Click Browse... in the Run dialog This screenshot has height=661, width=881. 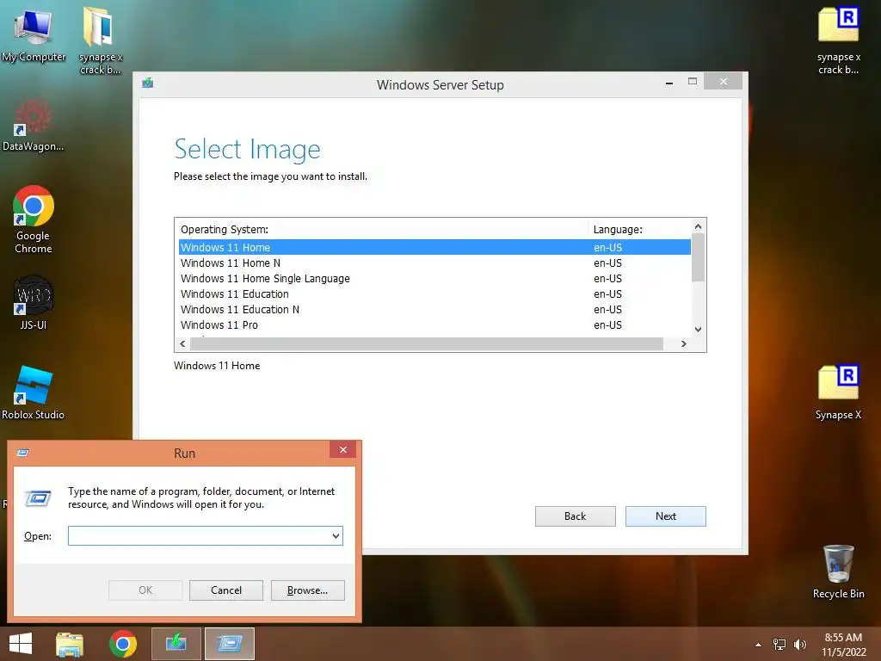(x=307, y=590)
